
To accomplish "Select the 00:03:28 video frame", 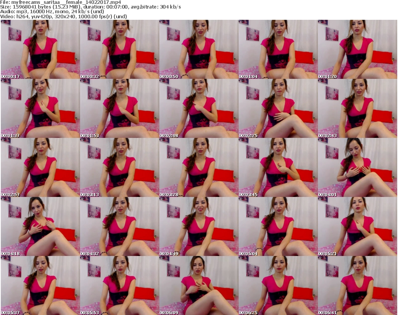I will pos(199,167).
